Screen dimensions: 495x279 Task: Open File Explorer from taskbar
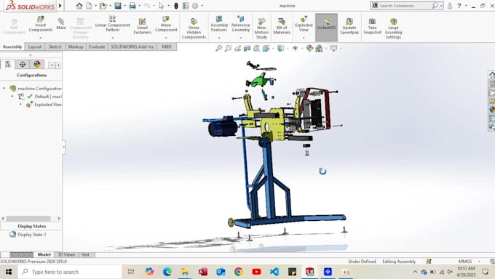pyautogui.click(x=185, y=272)
